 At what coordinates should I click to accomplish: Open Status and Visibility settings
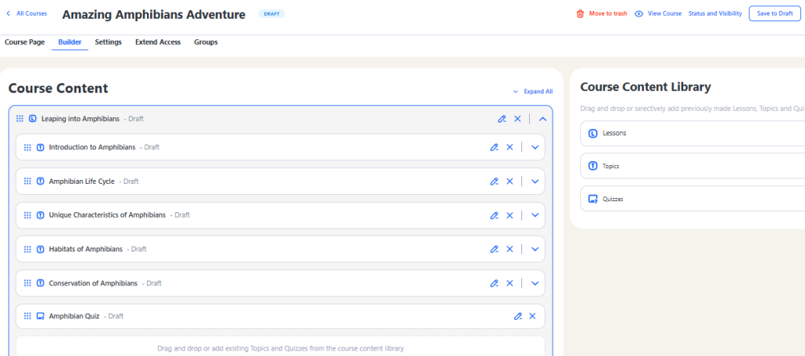715,13
